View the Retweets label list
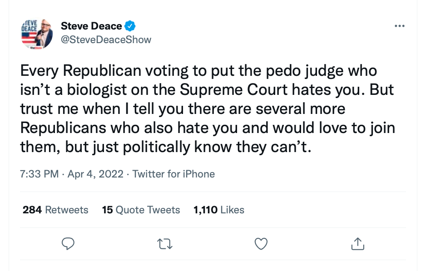This screenshot has height=271, width=426. coord(67,210)
